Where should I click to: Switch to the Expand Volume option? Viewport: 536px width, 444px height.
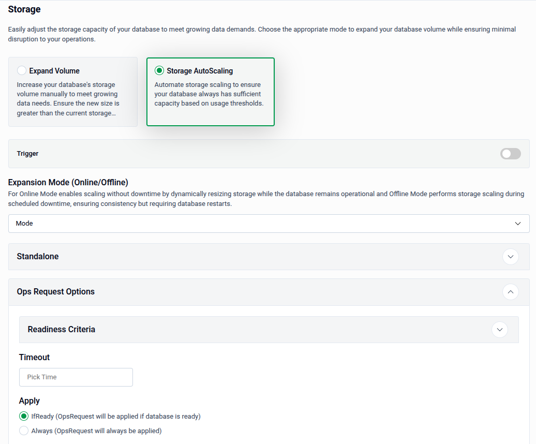tap(72, 92)
